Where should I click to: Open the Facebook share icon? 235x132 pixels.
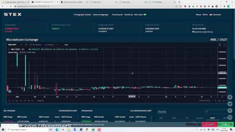pos(230,111)
